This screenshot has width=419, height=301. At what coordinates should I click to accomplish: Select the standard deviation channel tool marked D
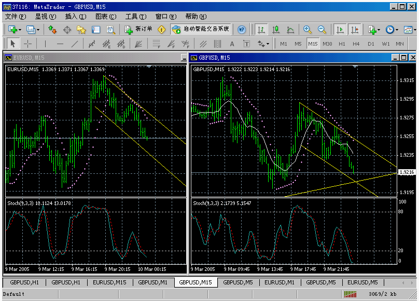(x=121, y=44)
